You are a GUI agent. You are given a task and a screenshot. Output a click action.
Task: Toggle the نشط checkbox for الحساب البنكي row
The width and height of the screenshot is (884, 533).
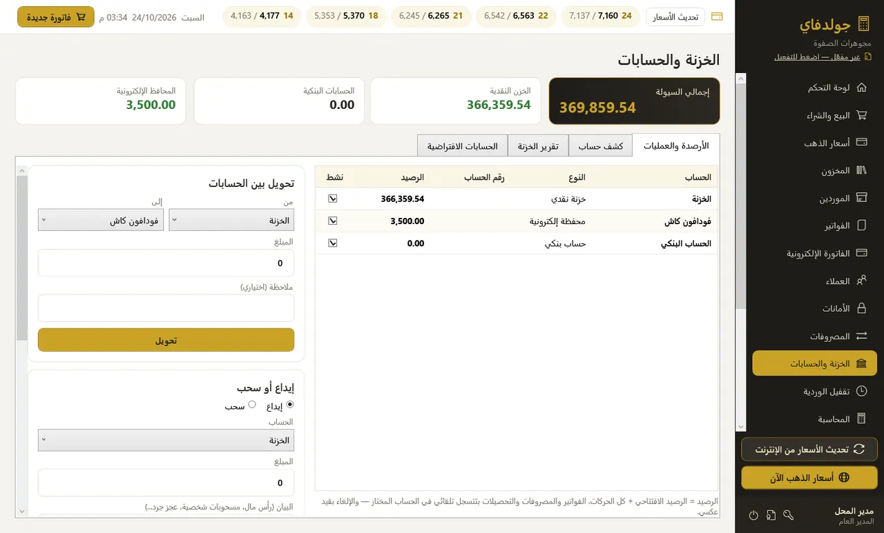(333, 243)
